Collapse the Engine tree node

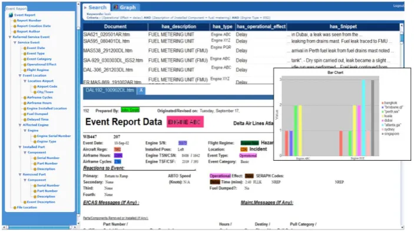pyautogui.click(x=25, y=131)
